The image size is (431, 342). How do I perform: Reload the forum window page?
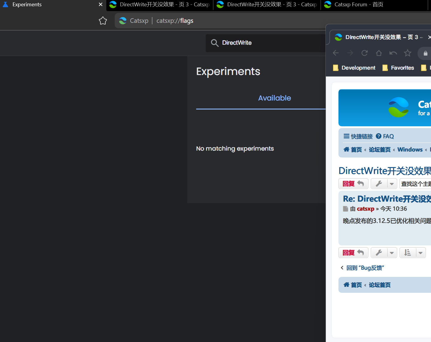coord(365,53)
